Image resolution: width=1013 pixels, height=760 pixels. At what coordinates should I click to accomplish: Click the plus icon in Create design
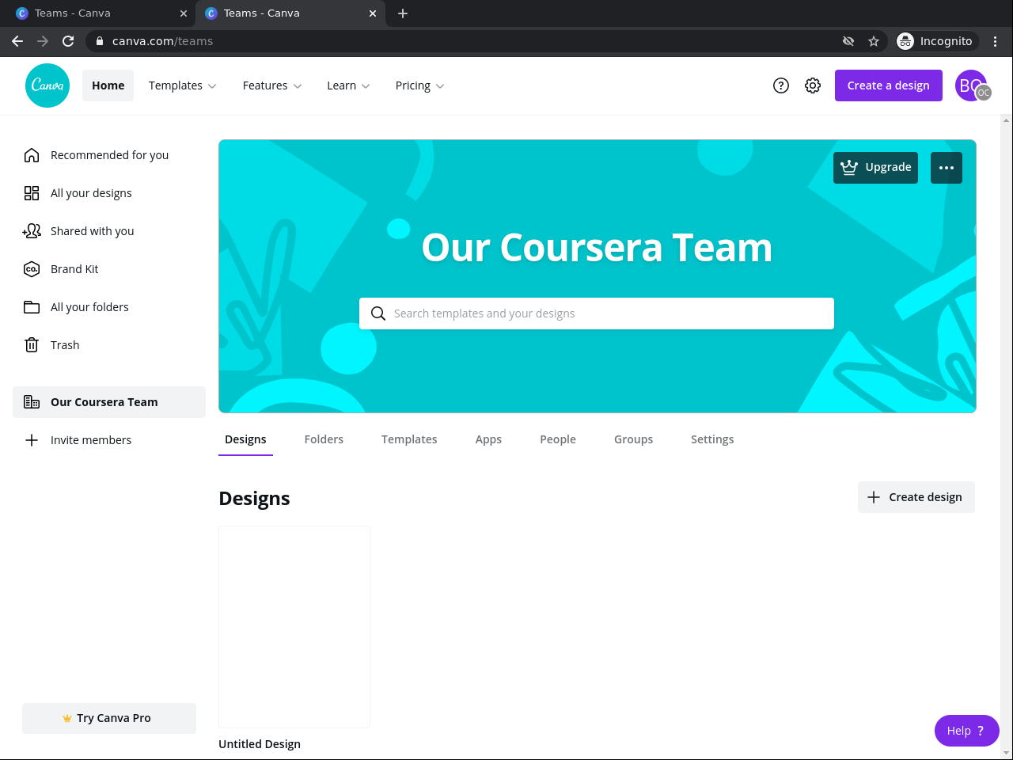(874, 497)
